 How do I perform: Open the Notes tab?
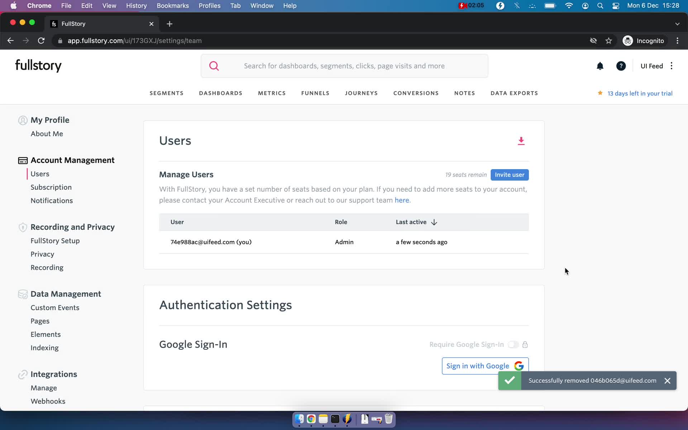point(465,93)
